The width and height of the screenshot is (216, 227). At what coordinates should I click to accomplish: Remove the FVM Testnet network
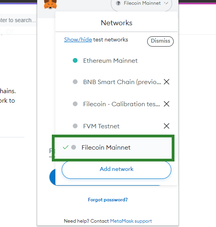[x=167, y=126]
